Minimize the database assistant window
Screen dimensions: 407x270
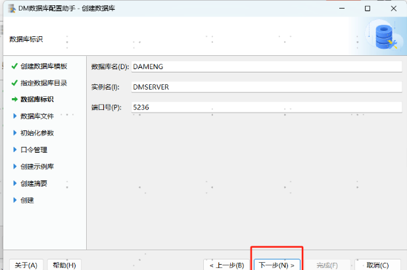[x=342, y=9]
